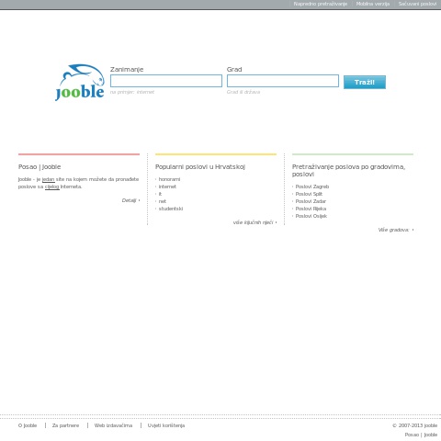This screenshot has width=441, height=441.
Task: Click the Jooble dolphin logo
Action: [x=80, y=82]
